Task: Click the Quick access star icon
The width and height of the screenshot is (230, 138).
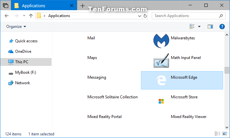Action: 11,41
